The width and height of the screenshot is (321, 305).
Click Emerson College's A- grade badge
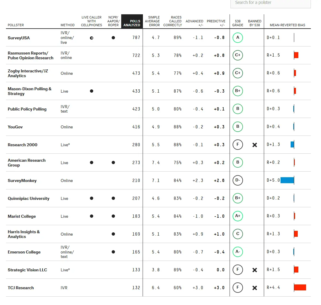(238, 252)
